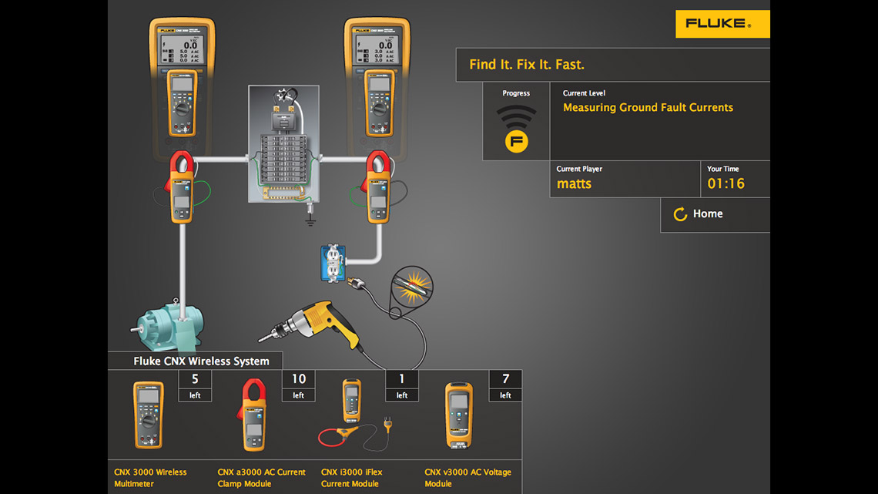The image size is (878, 494).
Task: Click the timer value 01:16
Action: tap(726, 183)
